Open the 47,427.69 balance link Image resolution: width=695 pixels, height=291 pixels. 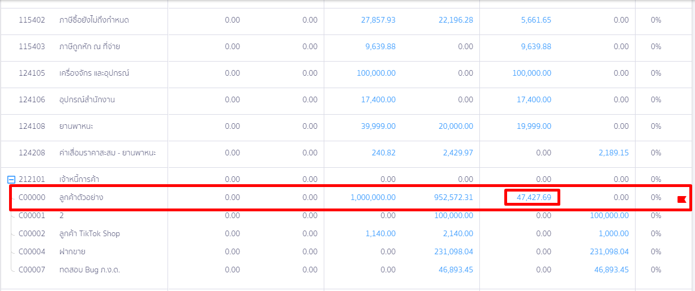534,198
